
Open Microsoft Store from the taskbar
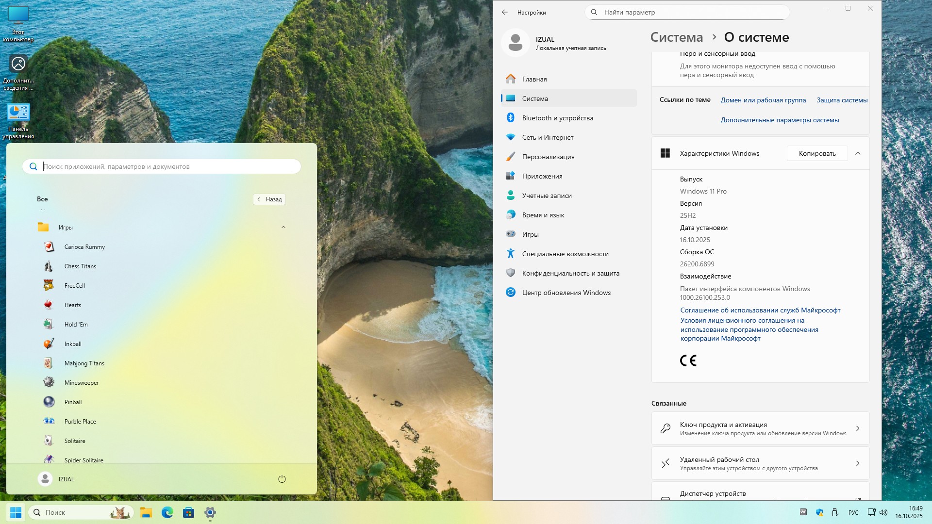(x=188, y=512)
